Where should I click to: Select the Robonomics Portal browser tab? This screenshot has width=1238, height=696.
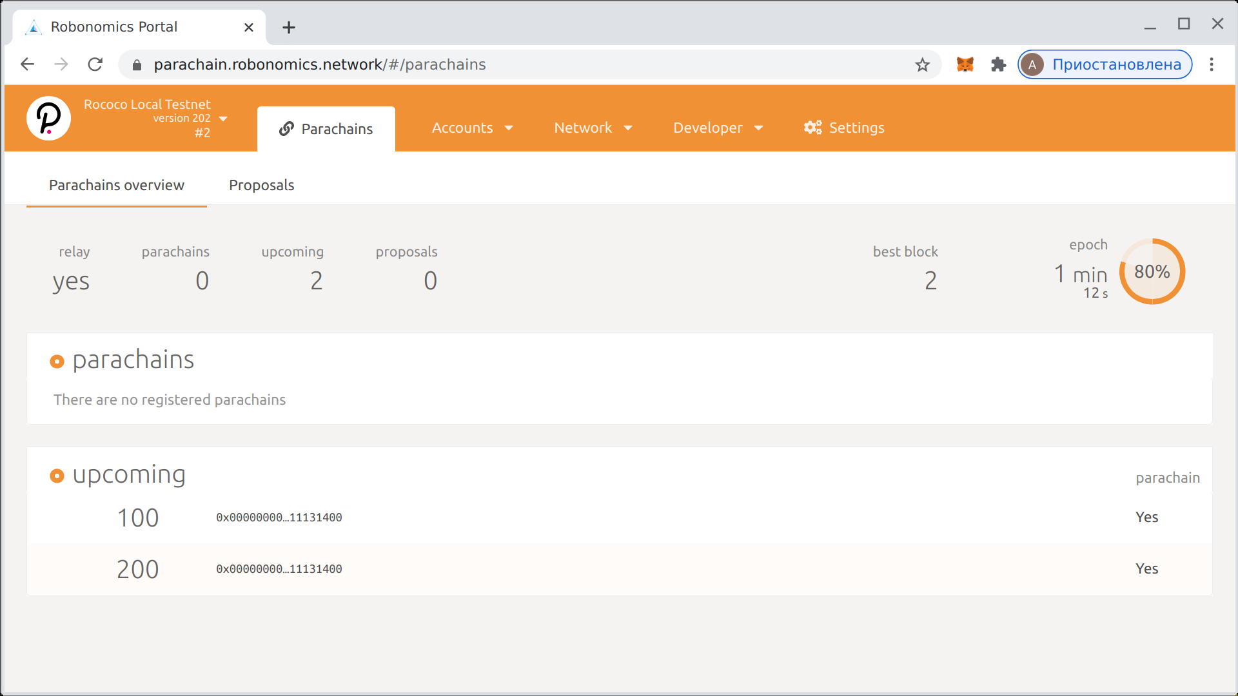[x=139, y=27]
